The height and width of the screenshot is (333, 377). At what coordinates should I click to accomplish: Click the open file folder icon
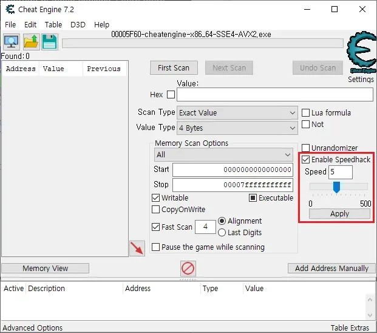coord(31,42)
